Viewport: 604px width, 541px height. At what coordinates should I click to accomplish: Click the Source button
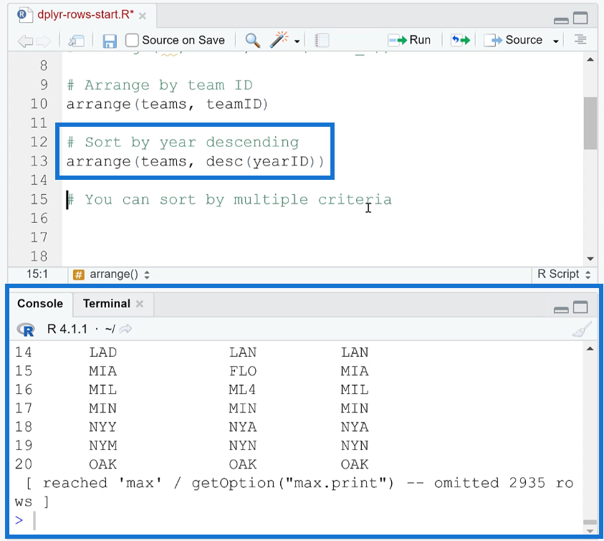coord(516,40)
